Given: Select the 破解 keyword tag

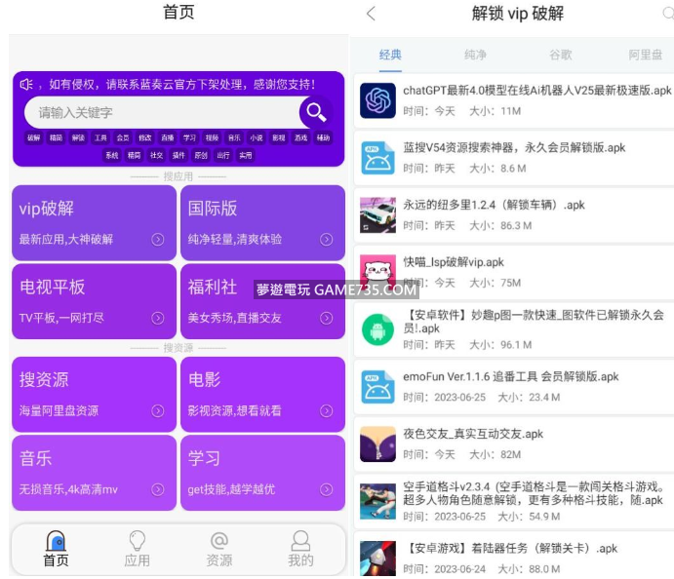Looking at the screenshot, I should (33, 137).
